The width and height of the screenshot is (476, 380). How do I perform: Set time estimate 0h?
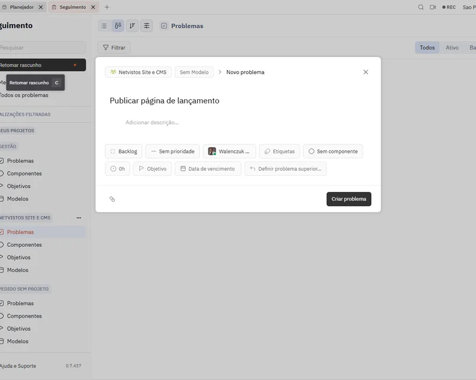[x=117, y=169]
